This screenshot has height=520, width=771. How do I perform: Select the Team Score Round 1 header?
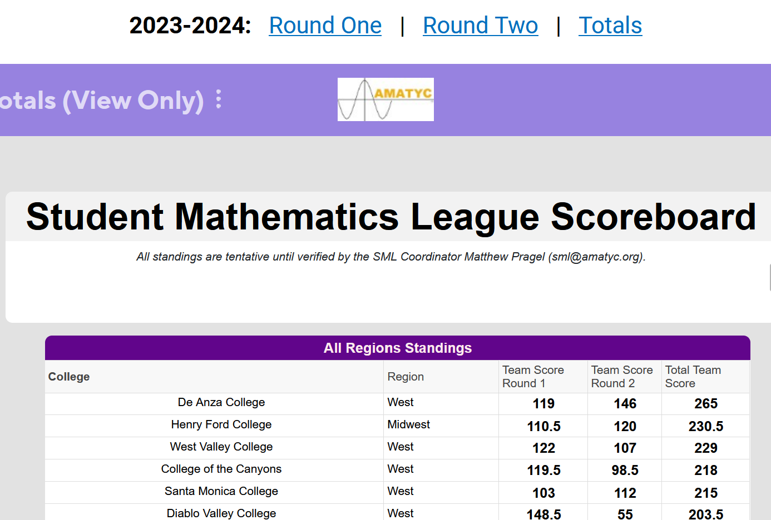[532, 377]
